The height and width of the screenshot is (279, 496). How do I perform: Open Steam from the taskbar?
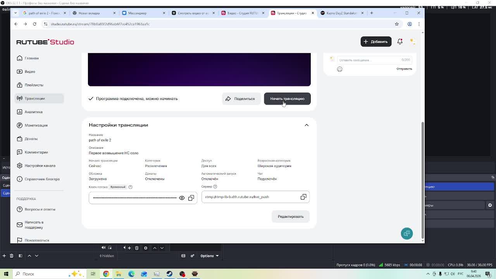click(169, 274)
